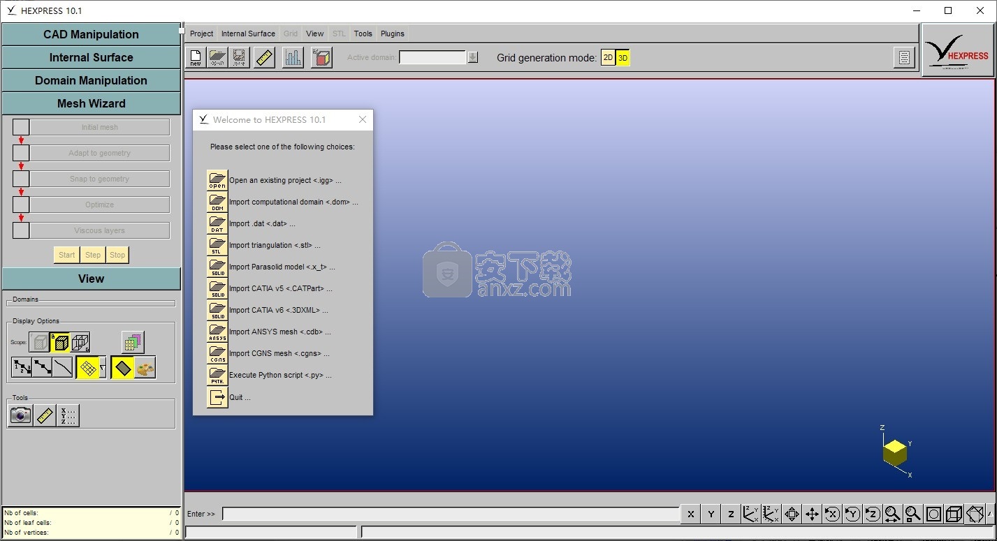
Task: Open the color palette display icon
Action: [145, 368]
